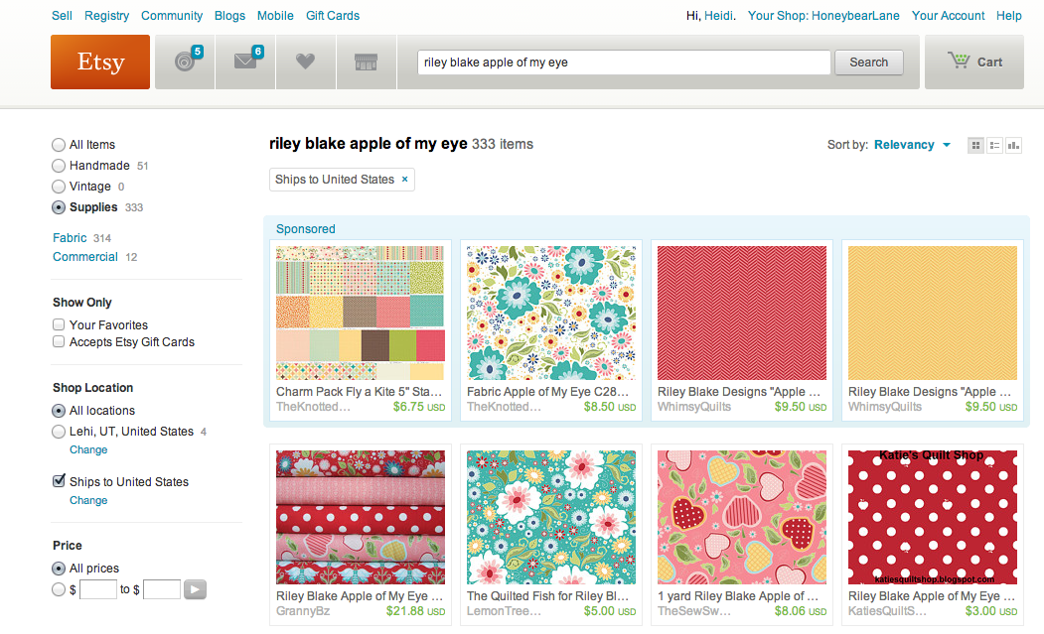
Task: Open Your Account link
Action: tap(948, 15)
